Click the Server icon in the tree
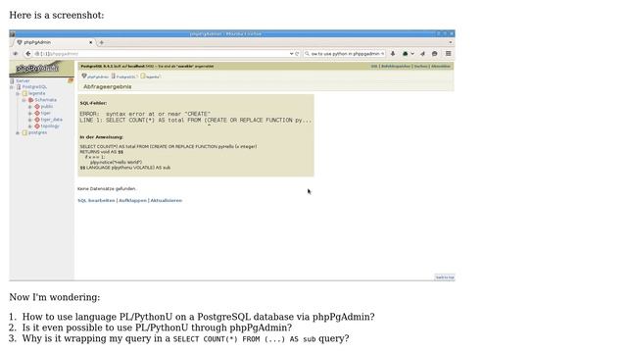The height and width of the screenshot is (353, 627). click(12, 80)
